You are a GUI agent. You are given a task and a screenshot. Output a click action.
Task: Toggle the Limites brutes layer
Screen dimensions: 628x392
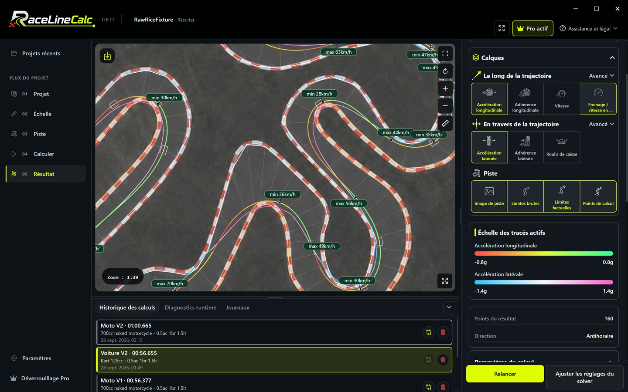pyautogui.click(x=526, y=196)
